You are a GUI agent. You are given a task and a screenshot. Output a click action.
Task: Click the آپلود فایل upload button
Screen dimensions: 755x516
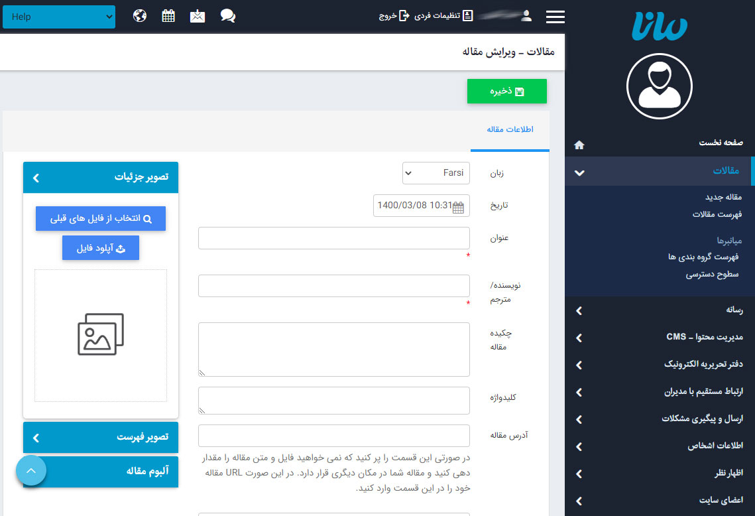[x=100, y=247]
